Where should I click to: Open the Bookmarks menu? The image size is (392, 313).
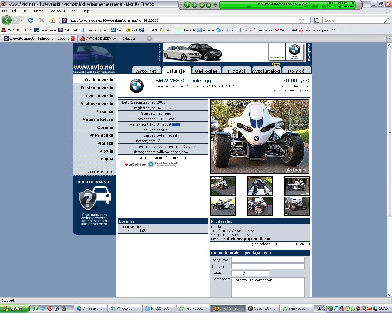(x=57, y=11)
